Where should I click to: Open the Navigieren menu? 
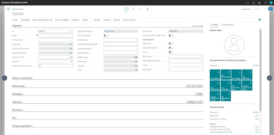coord(76,20)
